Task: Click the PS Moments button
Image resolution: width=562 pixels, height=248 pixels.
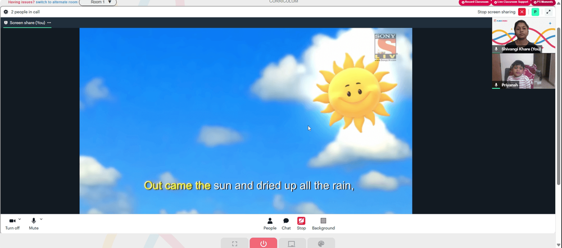Action: (x=545, y=2)
